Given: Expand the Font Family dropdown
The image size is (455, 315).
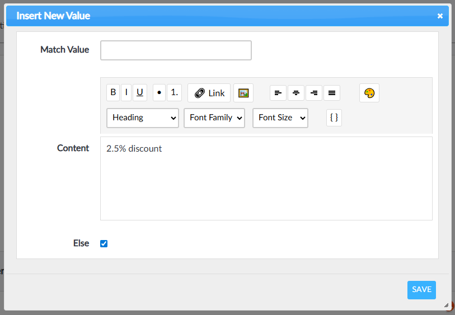Looking at the screenshot, I should point(214,118).
